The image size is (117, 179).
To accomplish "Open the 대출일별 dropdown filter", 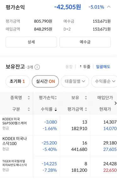I will pos(75,81).
